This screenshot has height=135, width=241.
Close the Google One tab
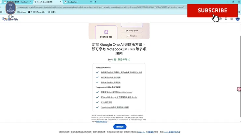coord(61,2)
